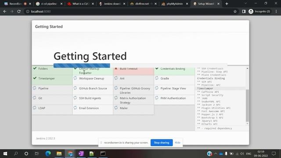
Task: Open Windows taskbar search
Action: [x=16, y=154]
